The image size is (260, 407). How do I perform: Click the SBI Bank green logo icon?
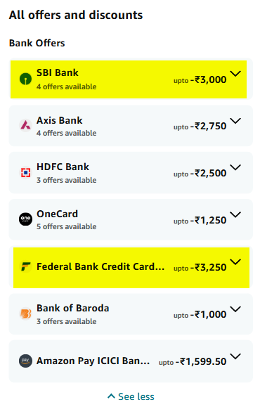tap(25, 79)
